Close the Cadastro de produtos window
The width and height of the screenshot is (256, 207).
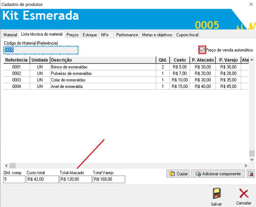251,4
